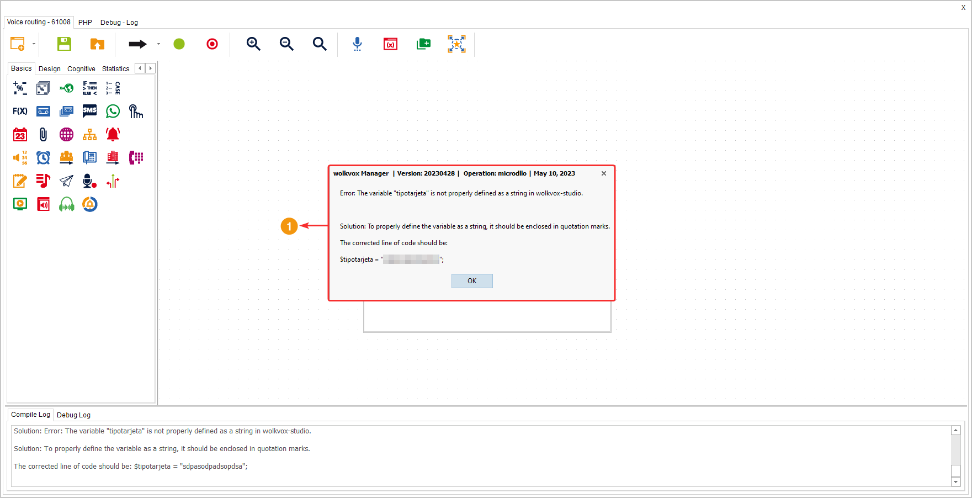Open the PHP tab
The image size is (972, 498).
85,23
